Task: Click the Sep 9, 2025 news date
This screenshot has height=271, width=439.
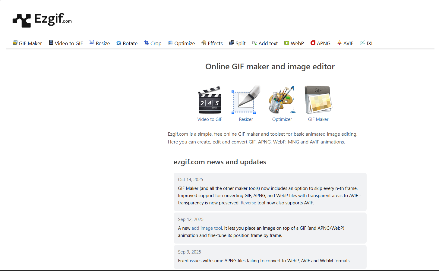Action: point(190,252)
